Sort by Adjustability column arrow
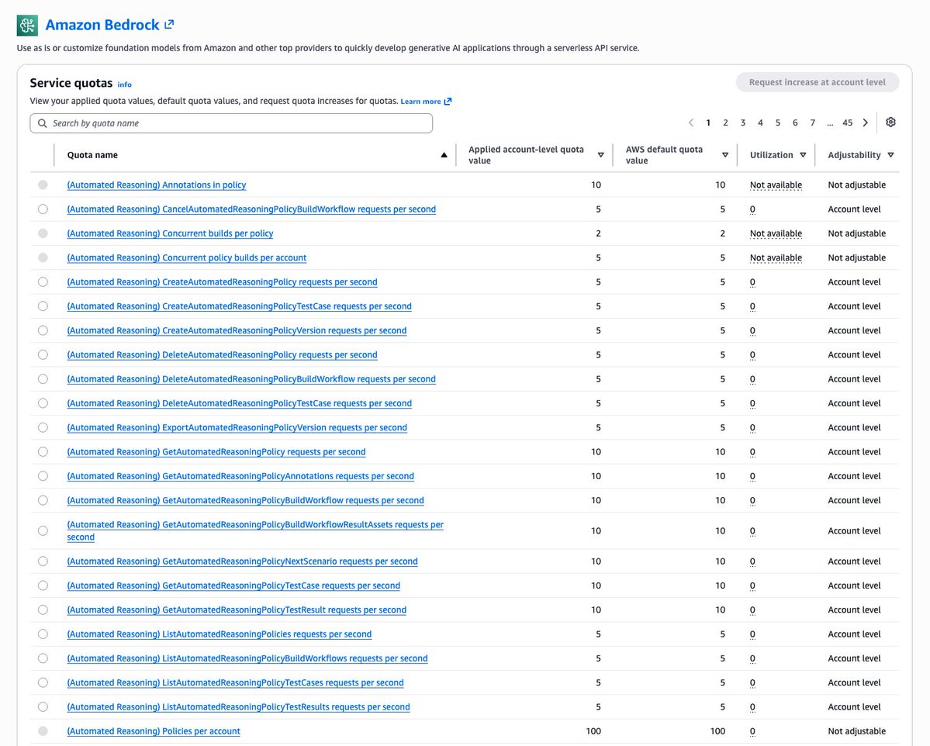Viewport: 930px width, 746px height. point(891,155)
